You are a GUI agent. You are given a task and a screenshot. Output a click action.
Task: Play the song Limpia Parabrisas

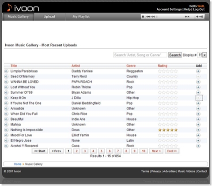pyautogui.click(x=6, y=71)
